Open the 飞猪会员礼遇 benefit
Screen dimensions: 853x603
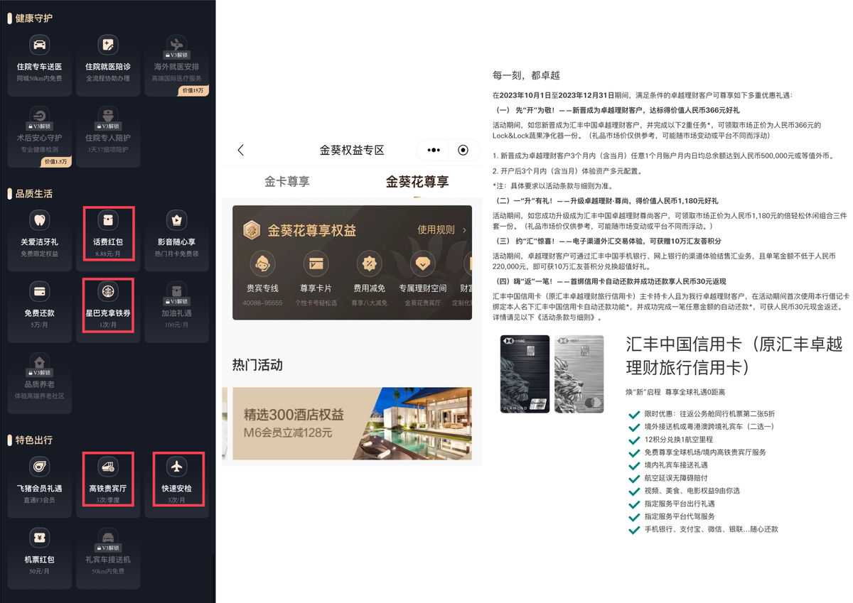click(40, 467)
